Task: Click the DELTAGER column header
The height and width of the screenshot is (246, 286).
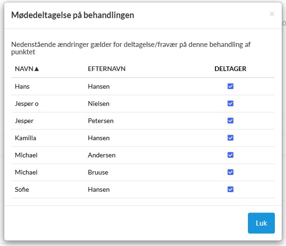Action: [x=230, y=69]
